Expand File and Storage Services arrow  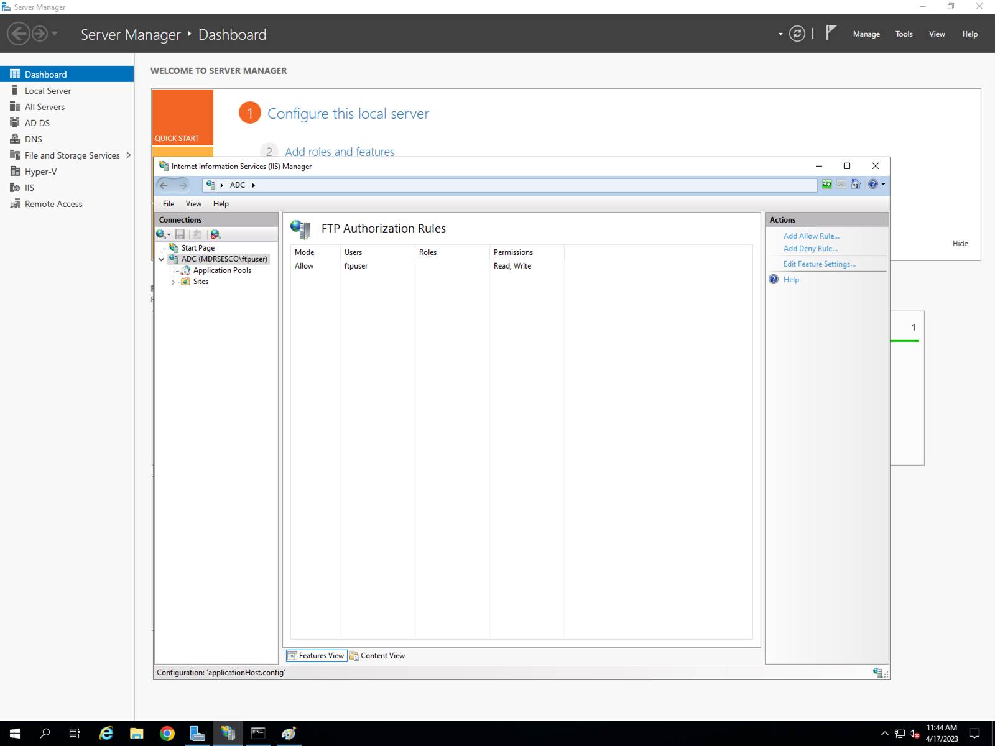(x=128, y=155)
